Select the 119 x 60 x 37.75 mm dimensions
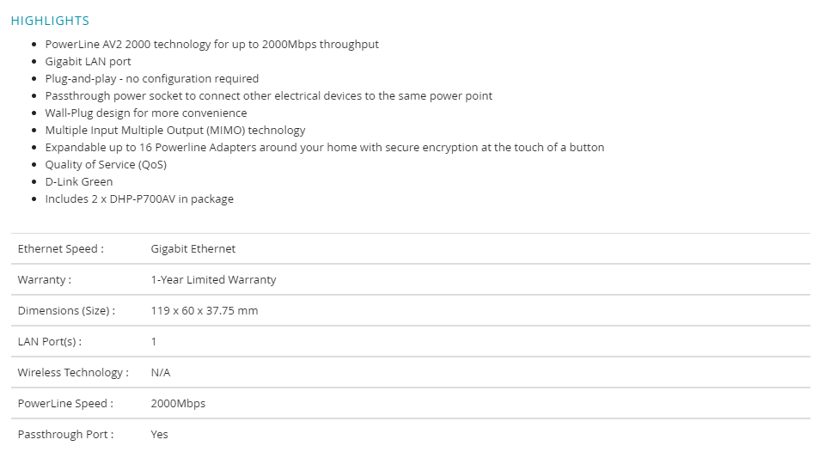 [205, 311]
